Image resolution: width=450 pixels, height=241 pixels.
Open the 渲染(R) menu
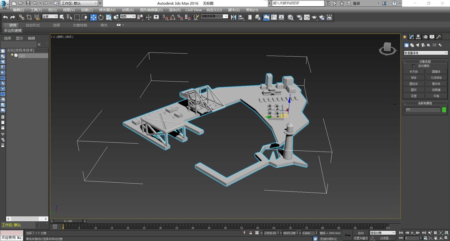tap(175, 10)
